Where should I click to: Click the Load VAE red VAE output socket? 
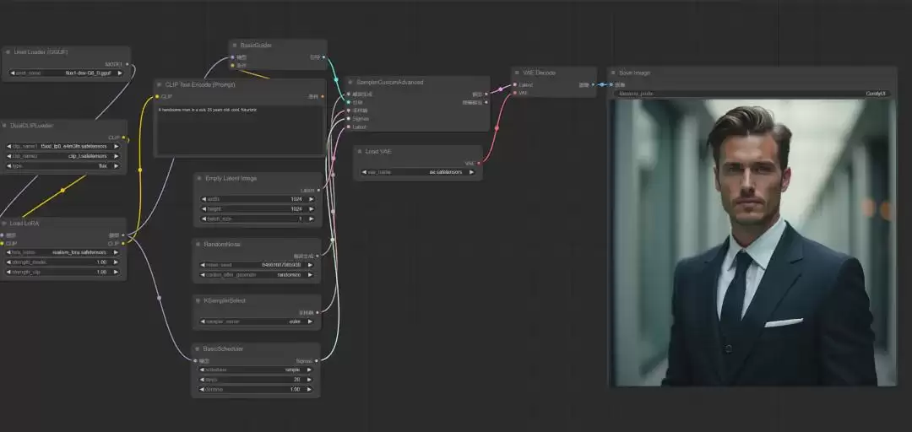pyautogui.click(x=479, y=164)
